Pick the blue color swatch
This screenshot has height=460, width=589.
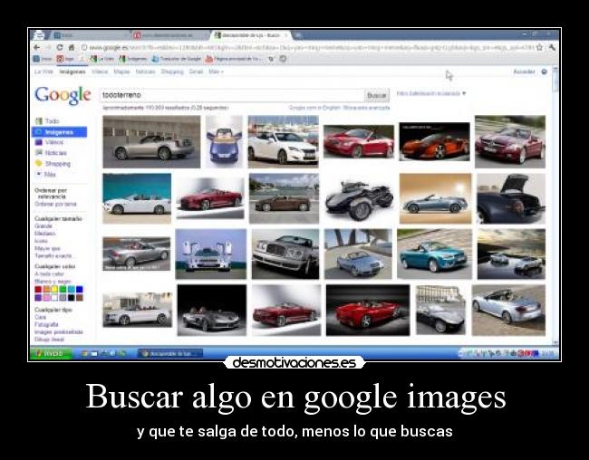coord(79,289)
